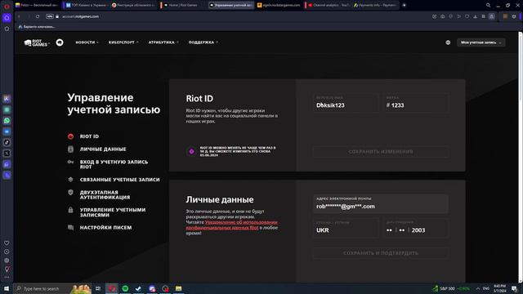Open the Моя учетная запись dropdown
Screen dimensions: 523x294
click(x=481, y=42)
